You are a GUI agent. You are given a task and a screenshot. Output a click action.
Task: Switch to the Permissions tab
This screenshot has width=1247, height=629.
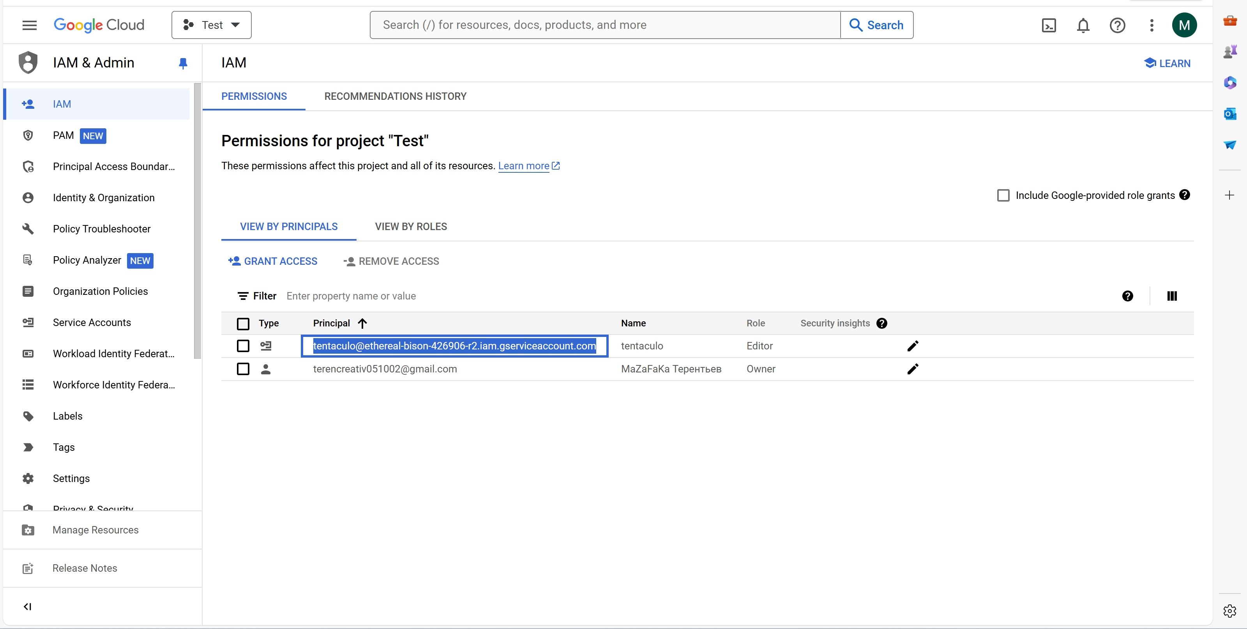pos(254,96)
